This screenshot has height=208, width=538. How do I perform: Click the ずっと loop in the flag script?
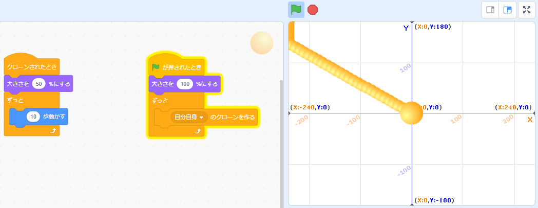[x=160, y=100]
